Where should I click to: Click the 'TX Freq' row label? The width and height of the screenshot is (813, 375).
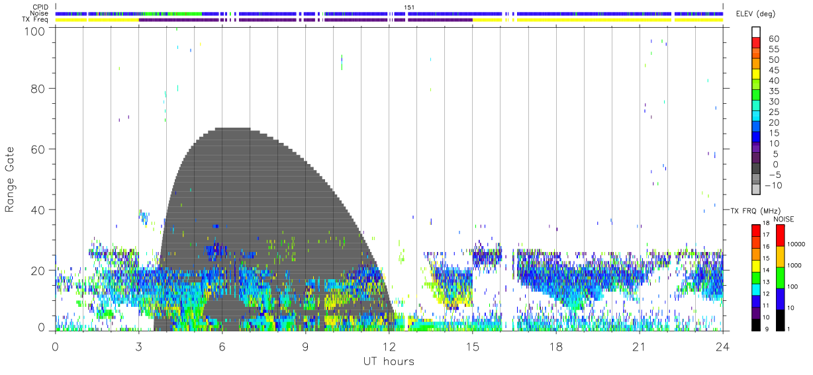(x=36, y=19)
